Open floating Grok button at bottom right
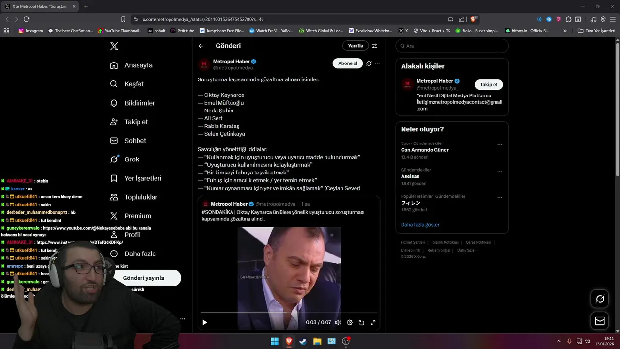This screenshot has width=620, height=349. (600, 299)
